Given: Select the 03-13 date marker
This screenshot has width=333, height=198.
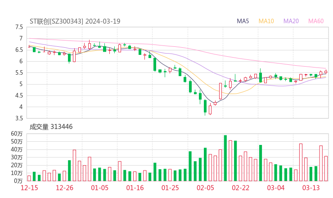Looking at the screenshot, I should (x=310, y=188).
